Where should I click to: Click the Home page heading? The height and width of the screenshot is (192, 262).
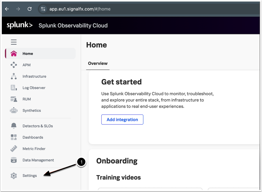coord(97,45)
